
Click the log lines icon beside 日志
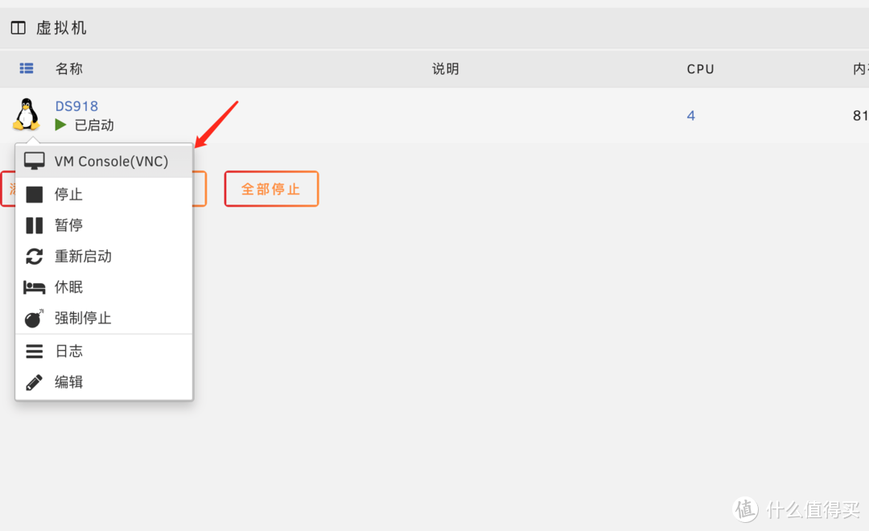point(35,350)
